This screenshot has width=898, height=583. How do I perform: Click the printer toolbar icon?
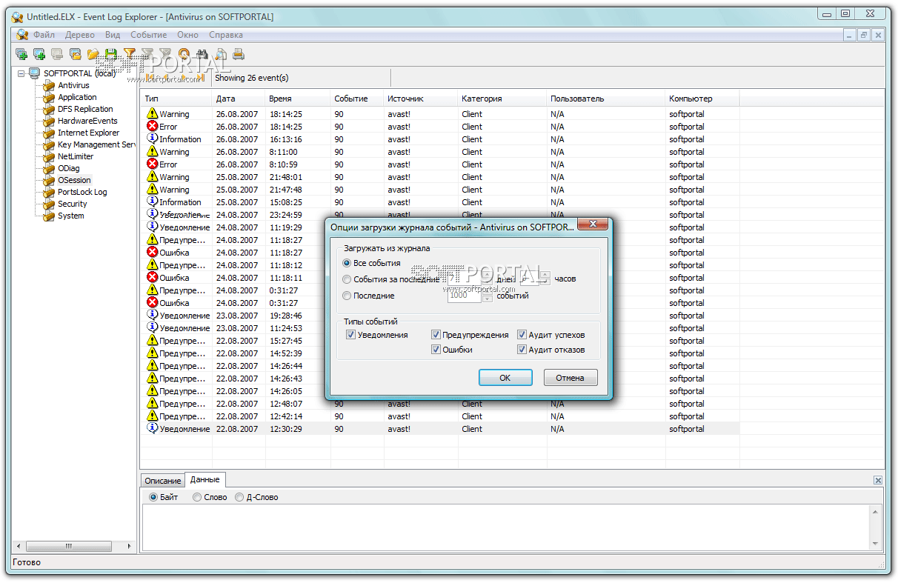238,54
